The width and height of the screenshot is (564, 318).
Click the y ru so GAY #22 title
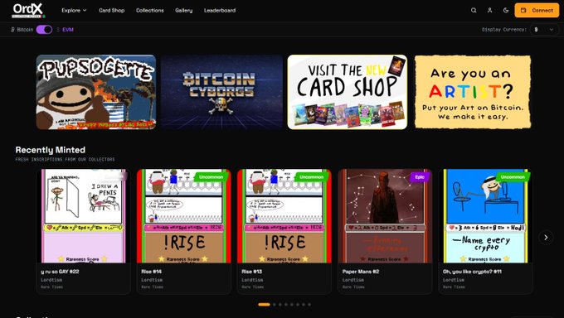60,272
